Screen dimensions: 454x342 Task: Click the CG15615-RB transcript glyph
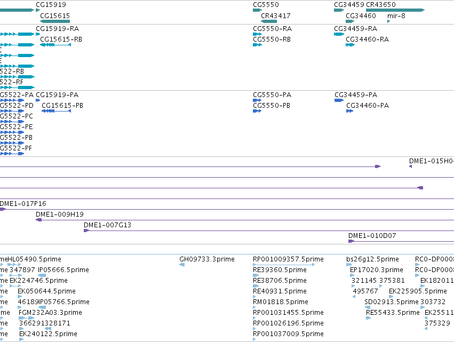55,45
